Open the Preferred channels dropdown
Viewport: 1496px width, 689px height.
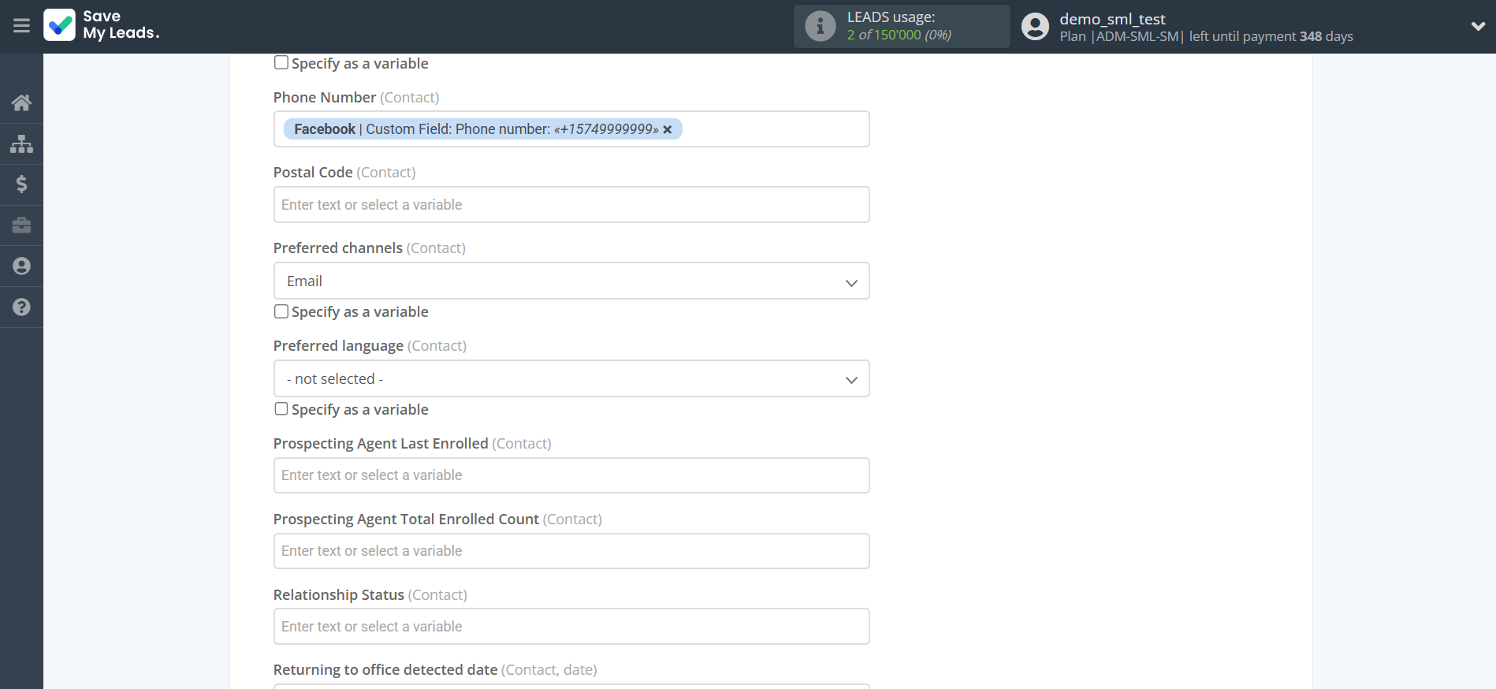pos(571,281)
